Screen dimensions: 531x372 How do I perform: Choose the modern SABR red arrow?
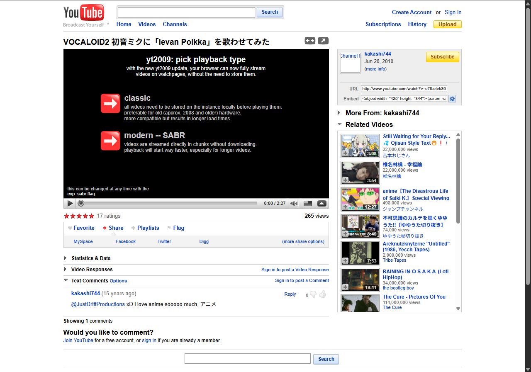pos(110,141)
